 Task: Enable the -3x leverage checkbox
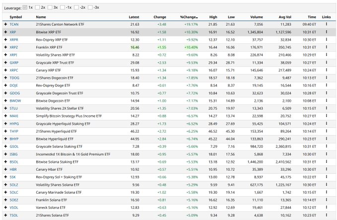90,7
